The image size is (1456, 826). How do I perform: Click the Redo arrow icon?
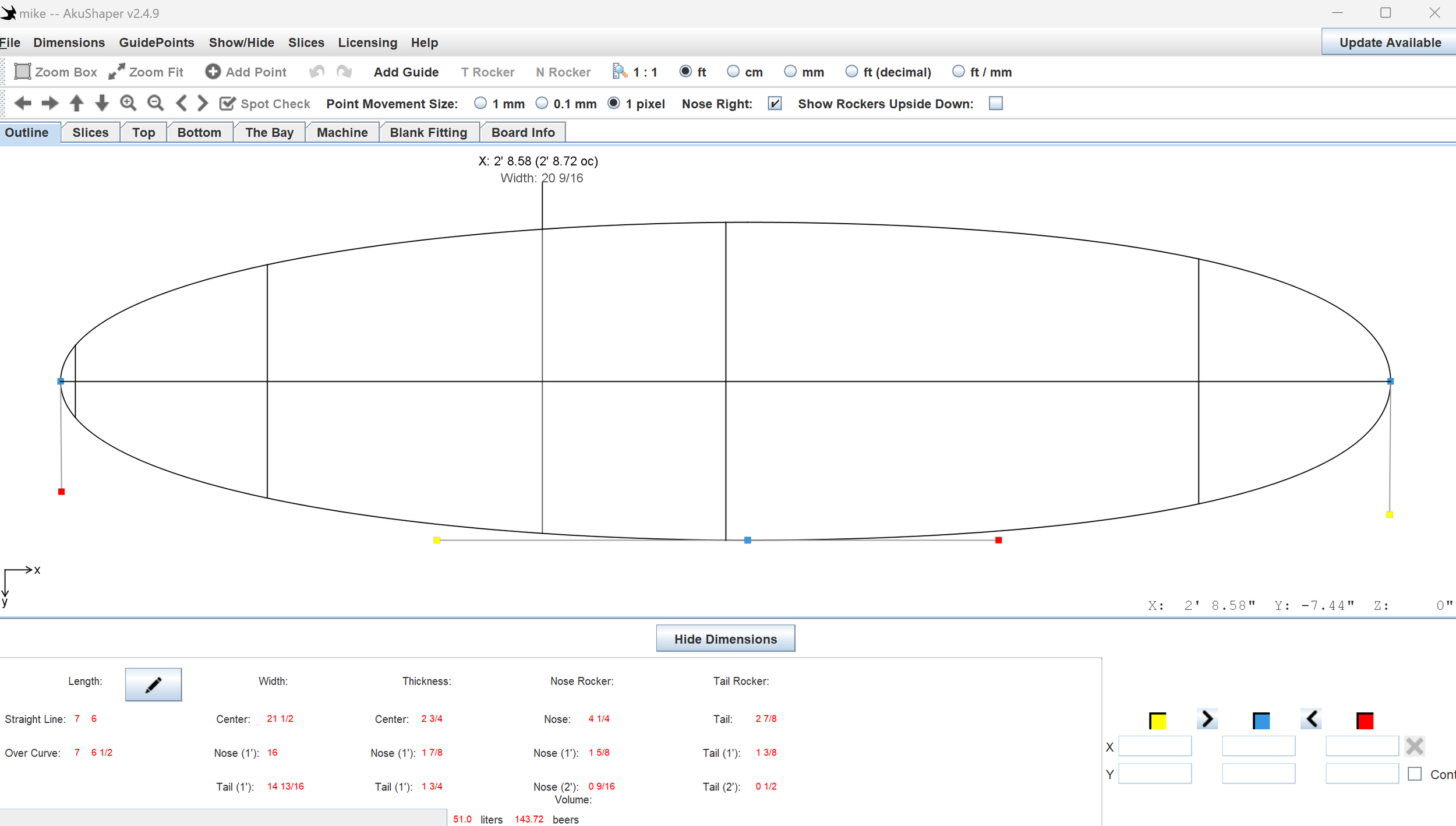coord(344,71)
